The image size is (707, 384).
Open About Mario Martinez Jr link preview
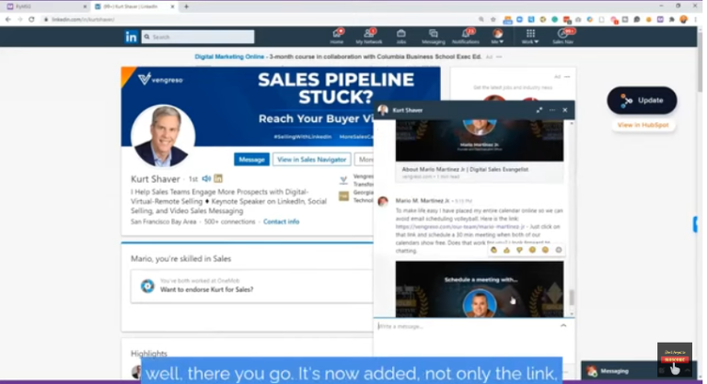pos(465,169)
